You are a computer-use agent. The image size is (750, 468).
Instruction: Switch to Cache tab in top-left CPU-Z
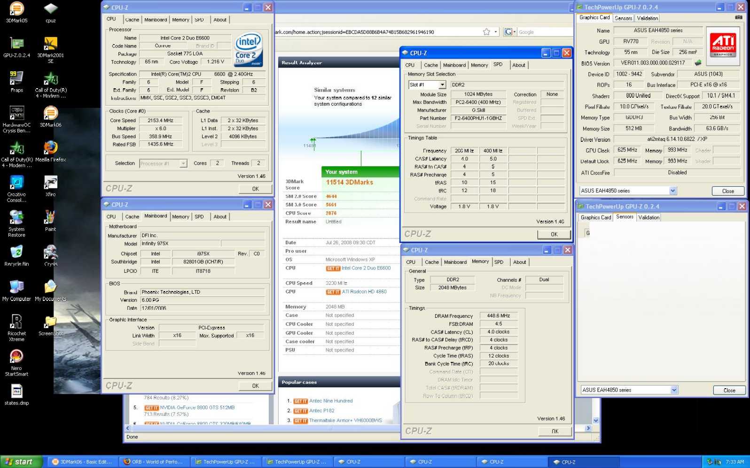[x=132, y=20]
